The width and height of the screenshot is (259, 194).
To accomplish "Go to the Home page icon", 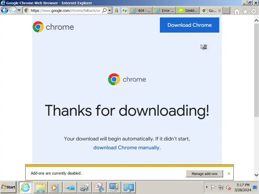I will tap(237, 11).
